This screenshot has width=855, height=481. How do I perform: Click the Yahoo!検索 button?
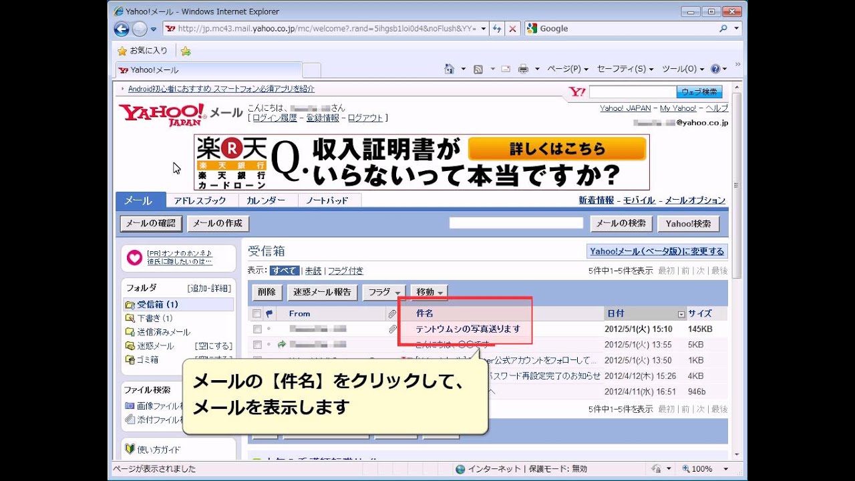[x=689, y=224]
